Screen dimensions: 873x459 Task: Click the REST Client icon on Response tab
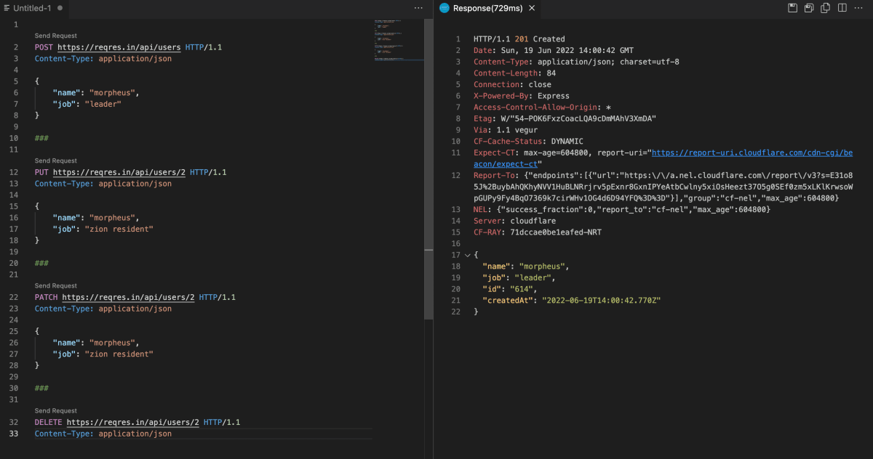[444, 8]
